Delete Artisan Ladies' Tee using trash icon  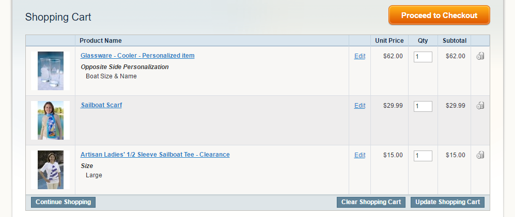480,155
